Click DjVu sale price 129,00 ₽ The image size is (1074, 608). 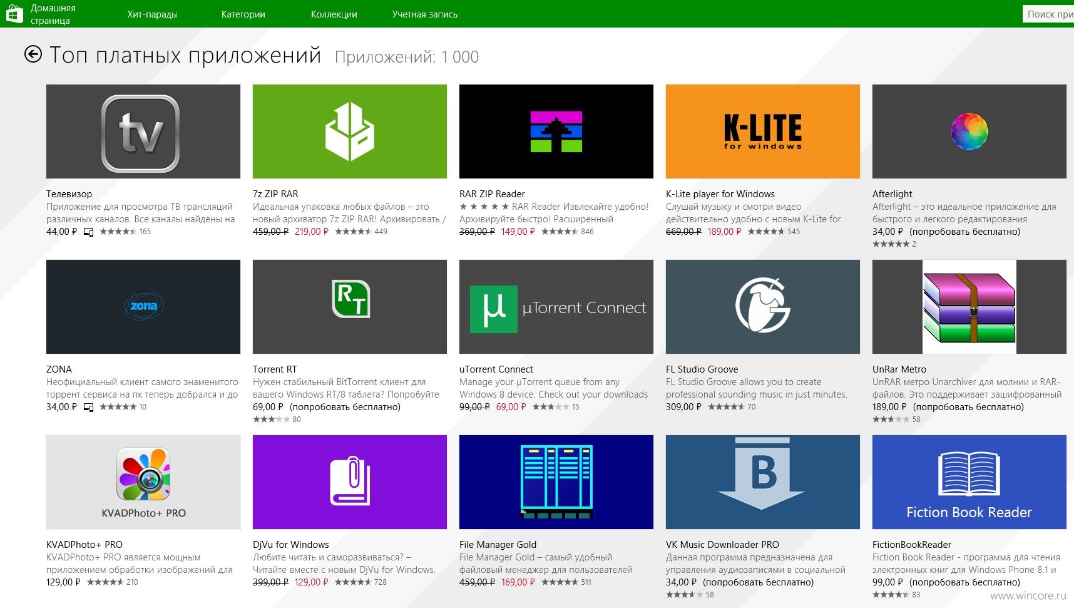point(312,582)
